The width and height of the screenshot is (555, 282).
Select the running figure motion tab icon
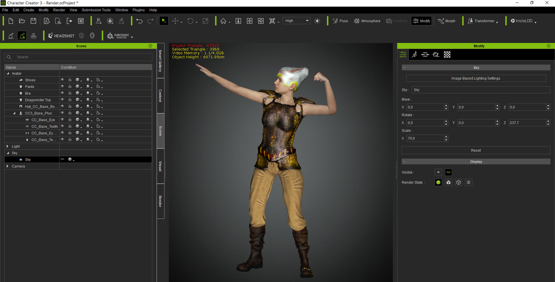point(414,54)
